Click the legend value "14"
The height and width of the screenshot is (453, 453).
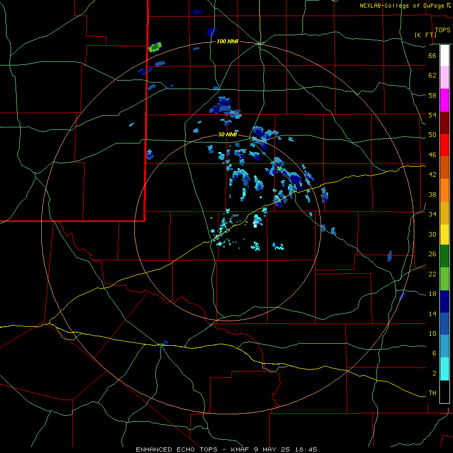432,314
